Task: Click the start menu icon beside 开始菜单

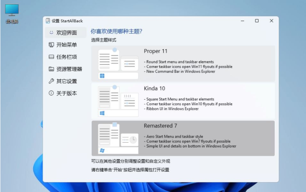Action: pyautogui.click(x=51, y=45)
